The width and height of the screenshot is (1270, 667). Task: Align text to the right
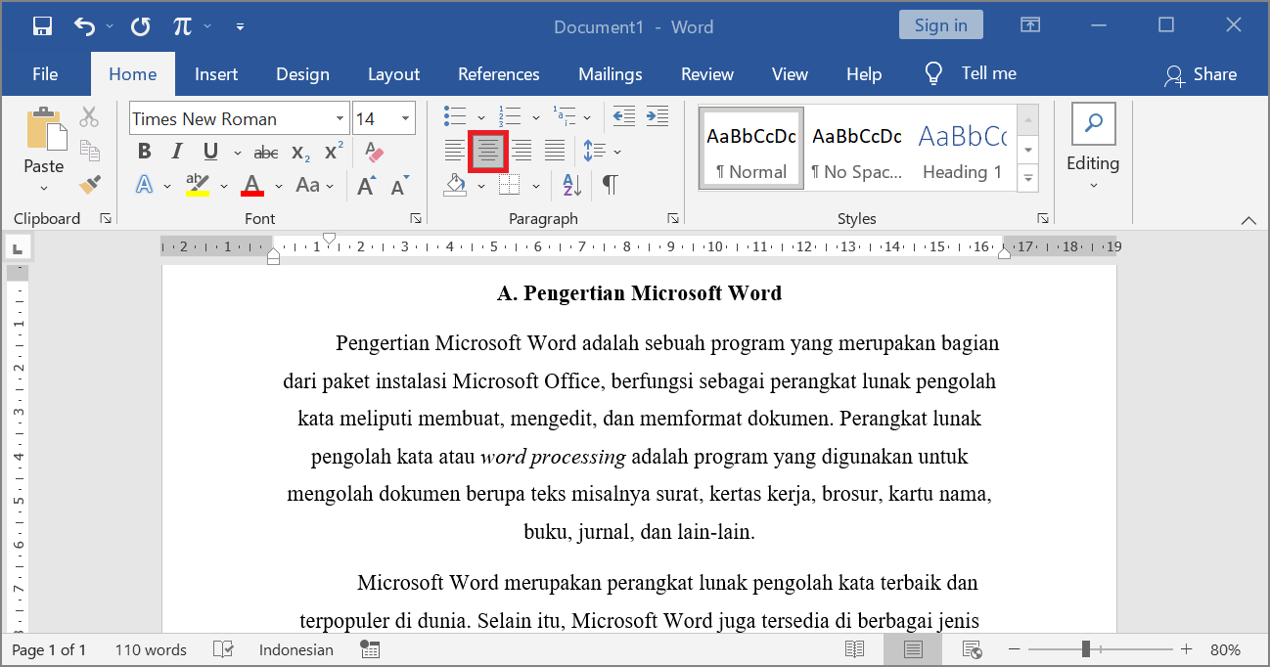pos(522,151)
